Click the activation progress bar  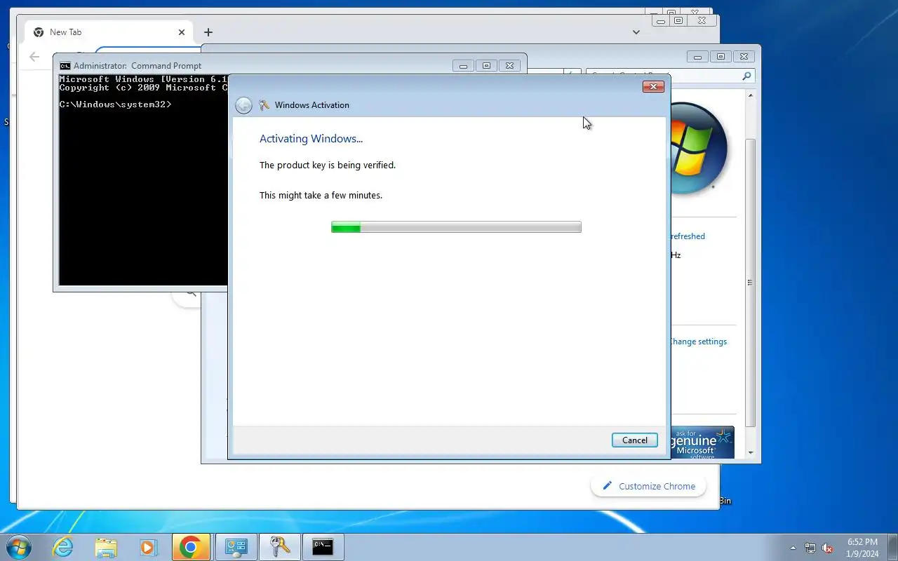click(x=456, y=227)
